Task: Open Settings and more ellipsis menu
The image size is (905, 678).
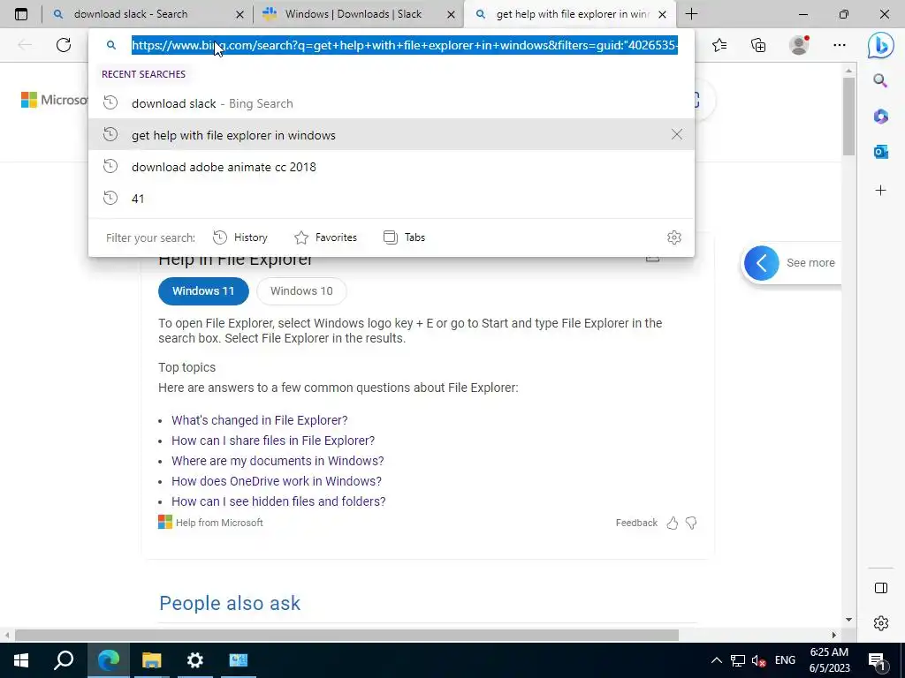Action: pos(840,45)
